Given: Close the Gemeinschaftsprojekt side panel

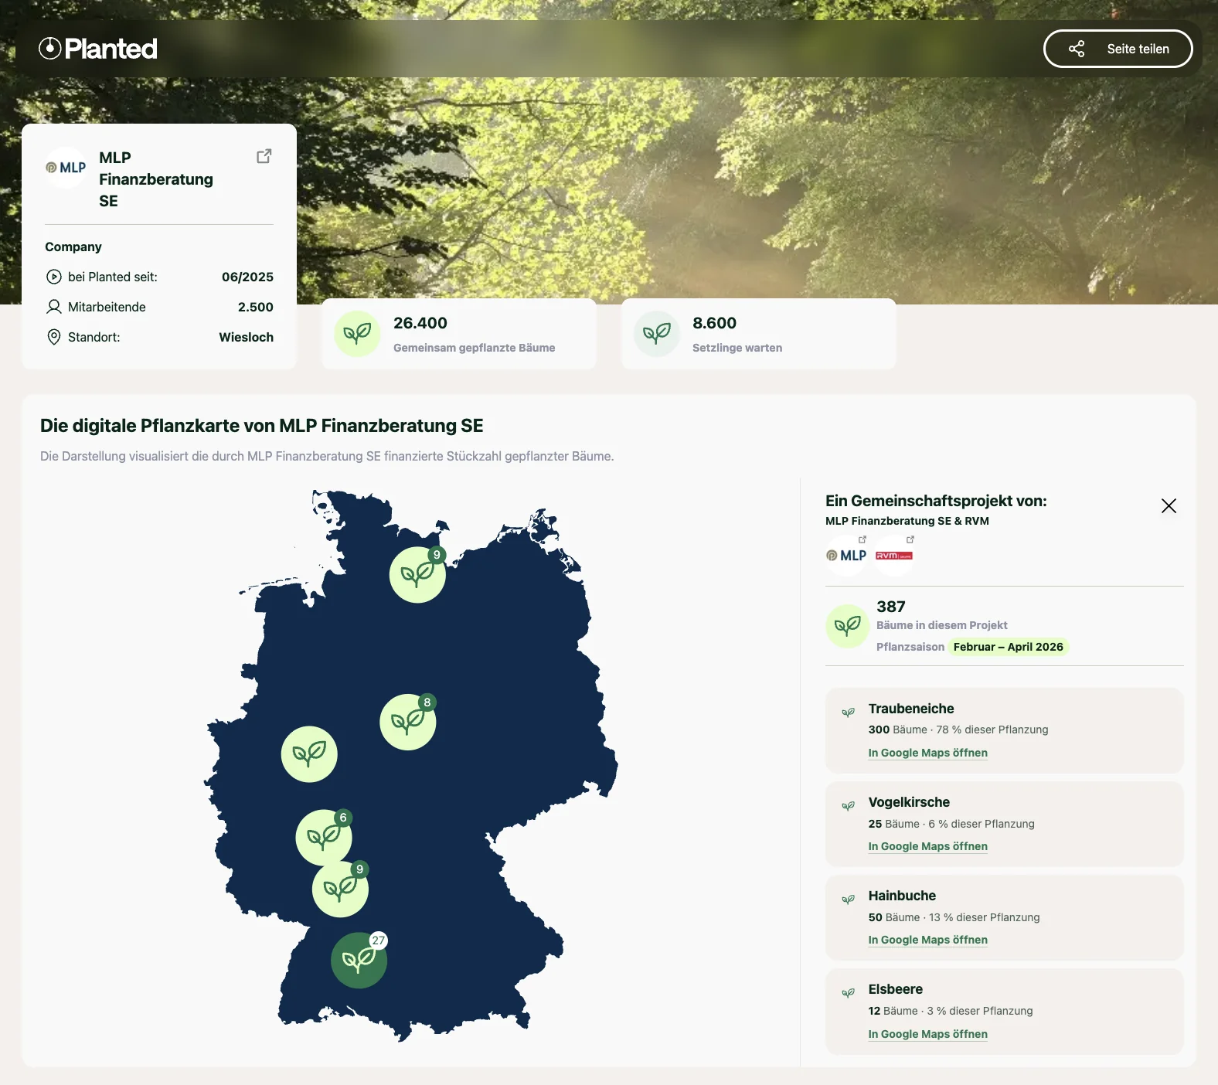Looking at the screenshot, I should pos(1169,505).
